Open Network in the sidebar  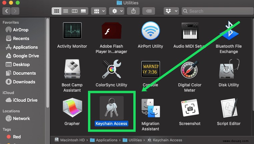pyautogui.click(x=18, y=118)
